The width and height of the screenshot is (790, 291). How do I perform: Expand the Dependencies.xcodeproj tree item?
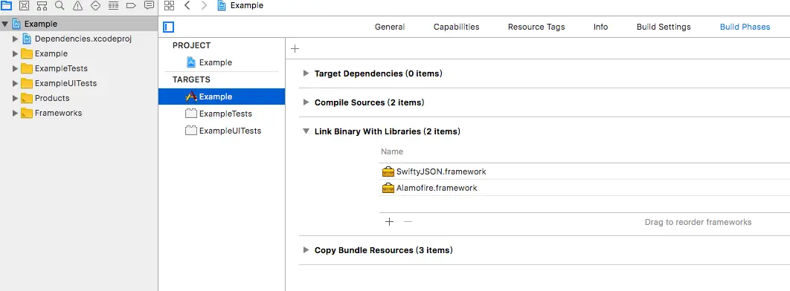15,39
